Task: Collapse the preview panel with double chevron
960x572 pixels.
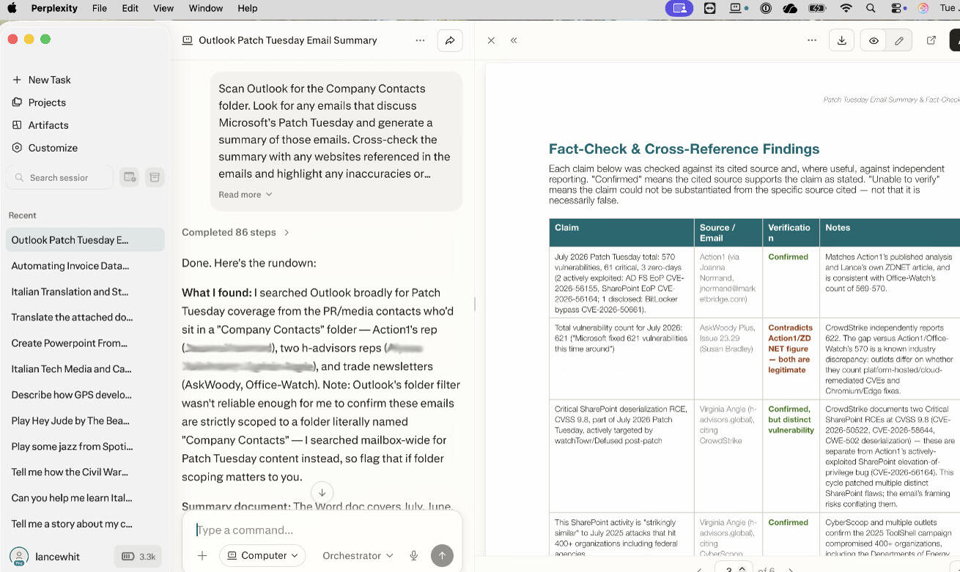Action: [x=514, y=41]
